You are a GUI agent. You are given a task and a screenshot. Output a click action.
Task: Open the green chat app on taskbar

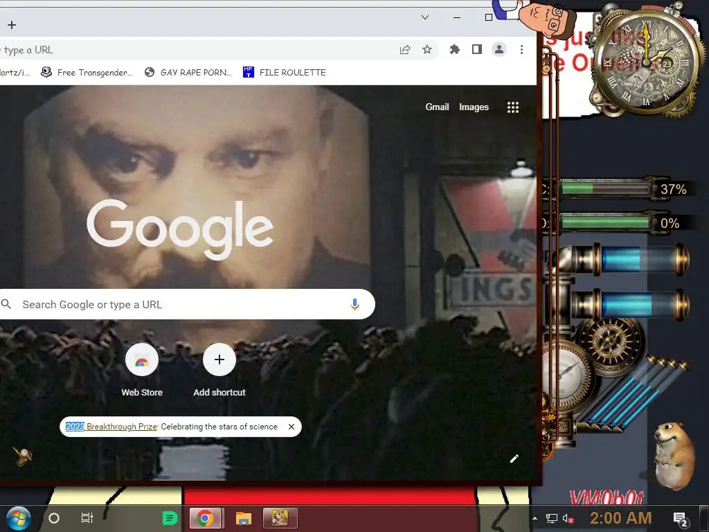170,518
